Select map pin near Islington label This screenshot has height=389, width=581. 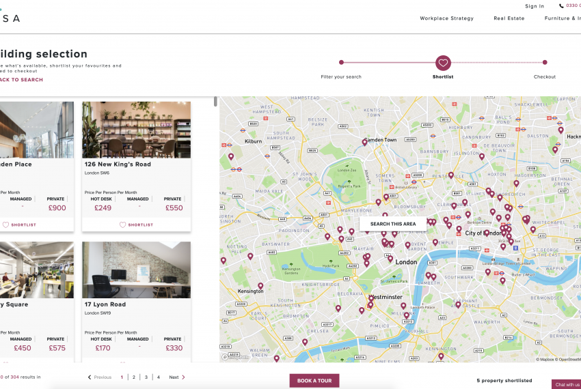[482, 156]
